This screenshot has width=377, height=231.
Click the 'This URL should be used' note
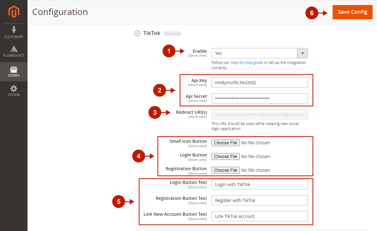click(255, 126)
